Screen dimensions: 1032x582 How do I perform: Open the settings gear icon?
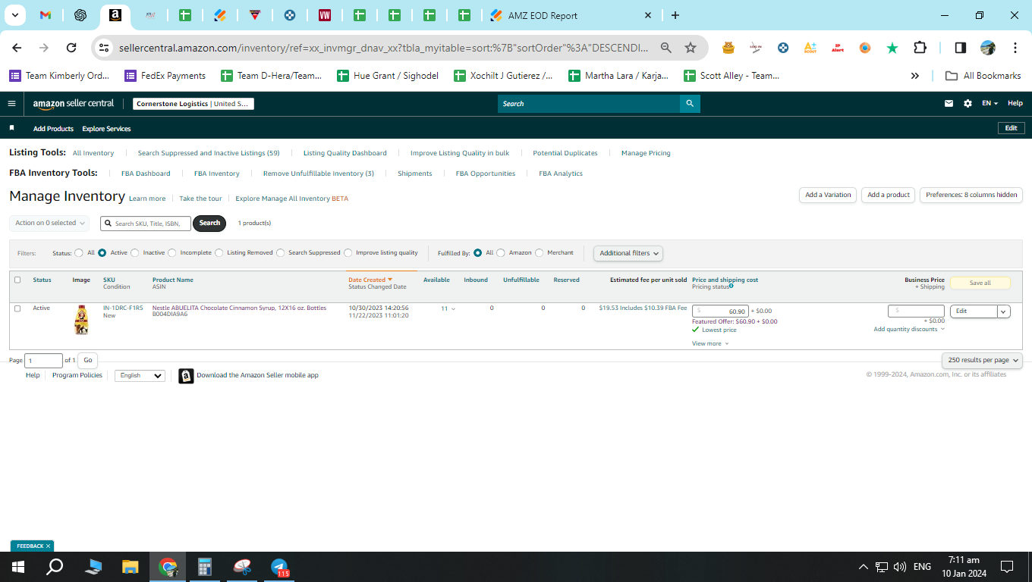click(967, 104)
